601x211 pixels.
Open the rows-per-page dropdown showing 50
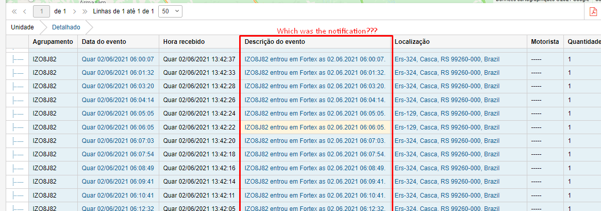[170, 11]
